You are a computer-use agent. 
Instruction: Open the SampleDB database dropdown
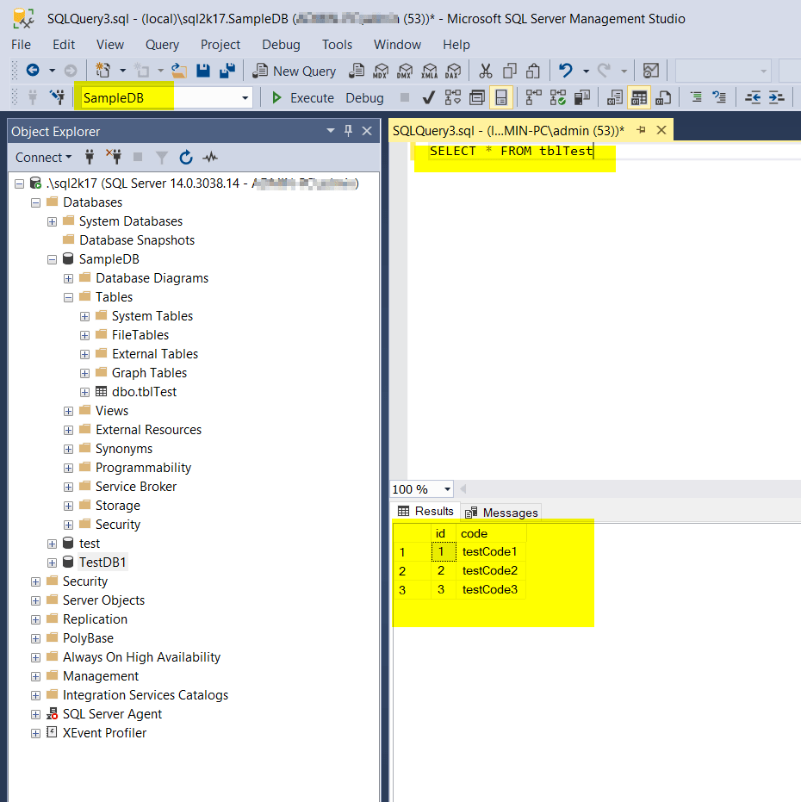point(245,97)
